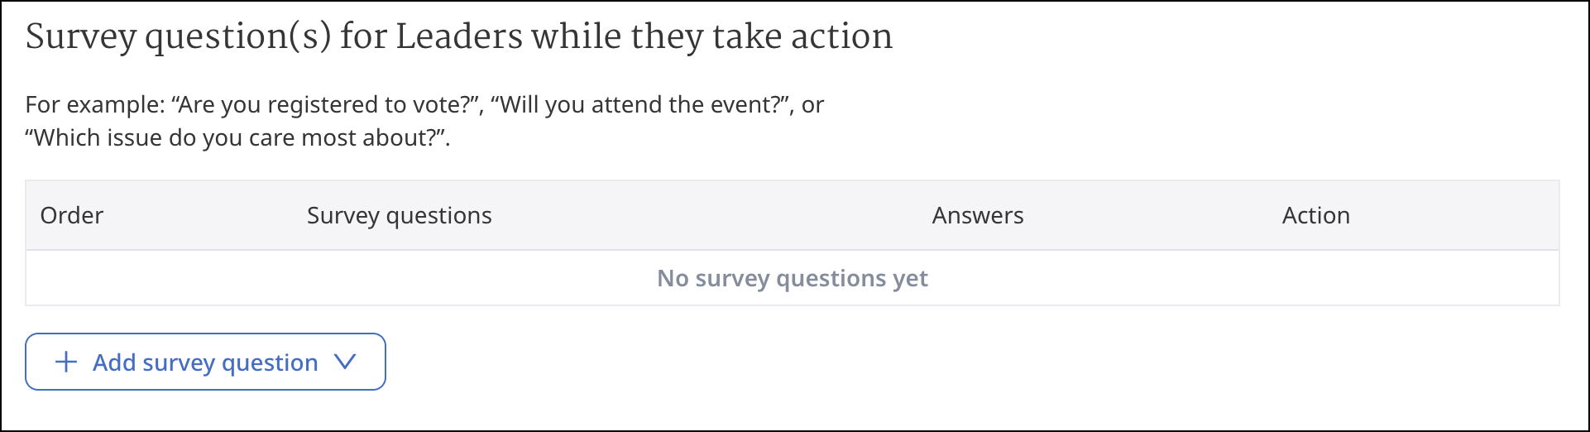Click the word they in the heading
This screenshot has height=432, width=1590.
666,37
